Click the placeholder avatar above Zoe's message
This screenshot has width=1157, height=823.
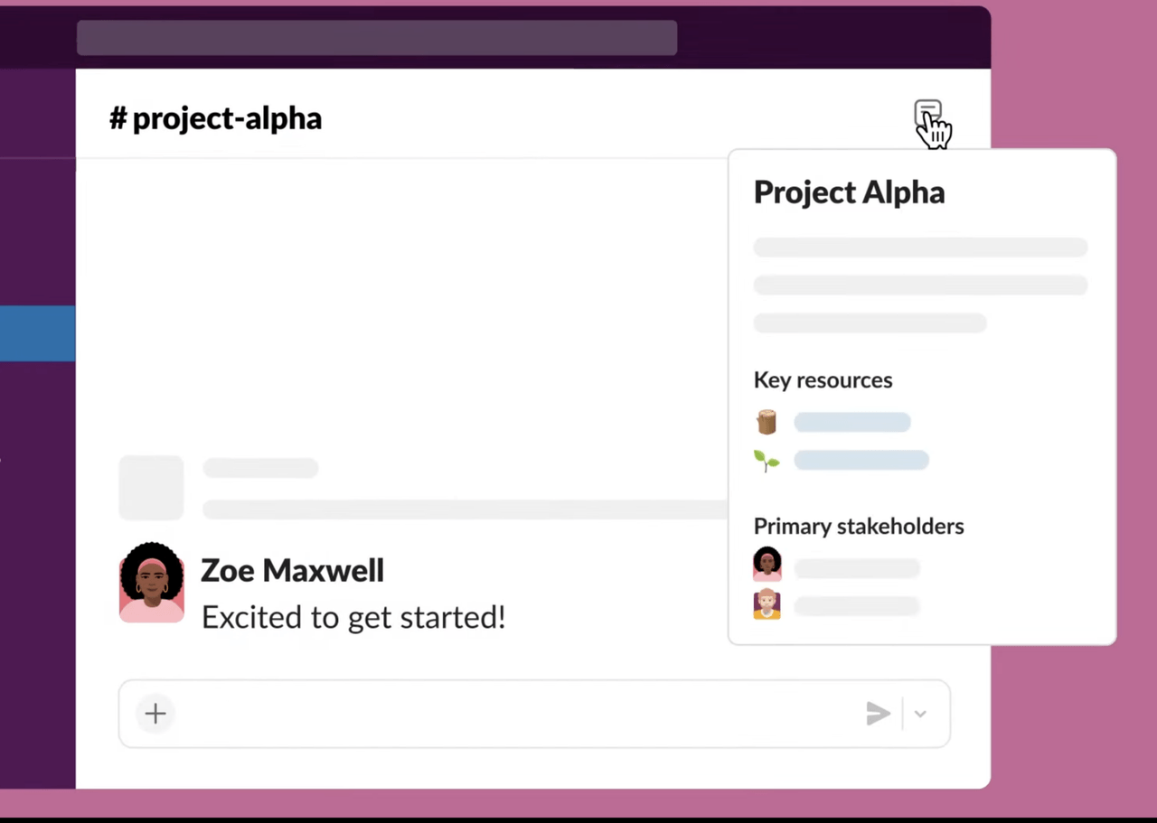(x=152, y=488)
